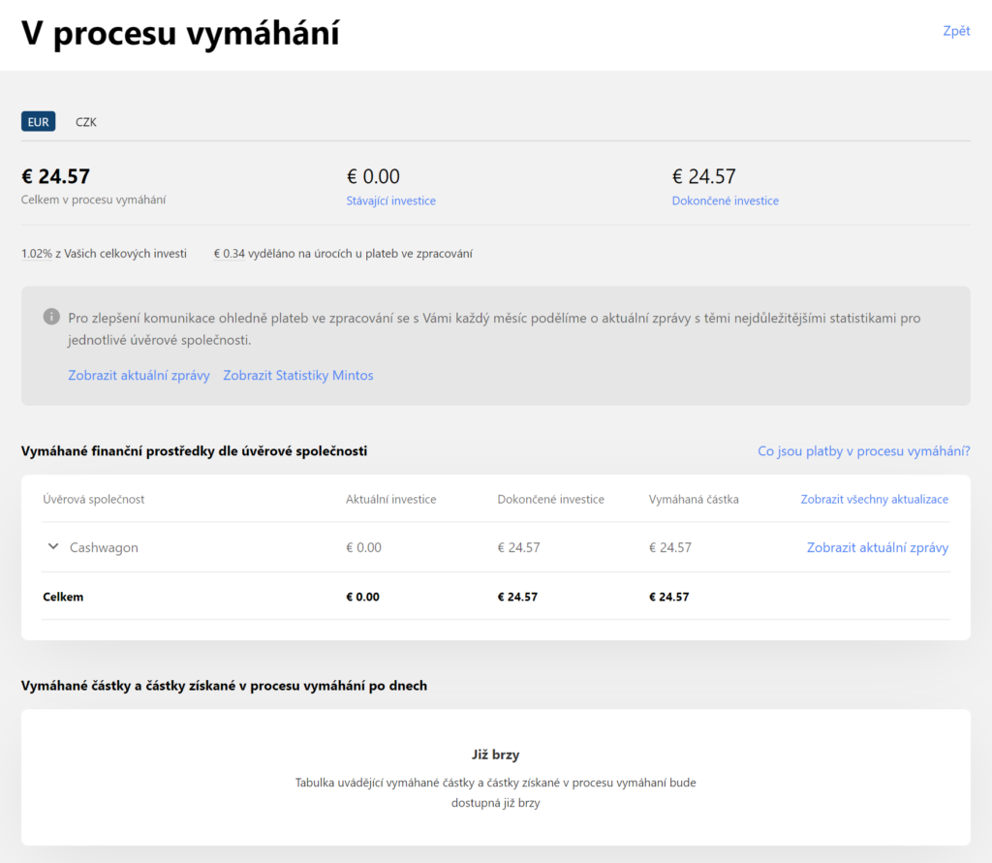Go back via the Zpět link
This screenshot has height=863, width=992.
point(956,31)
